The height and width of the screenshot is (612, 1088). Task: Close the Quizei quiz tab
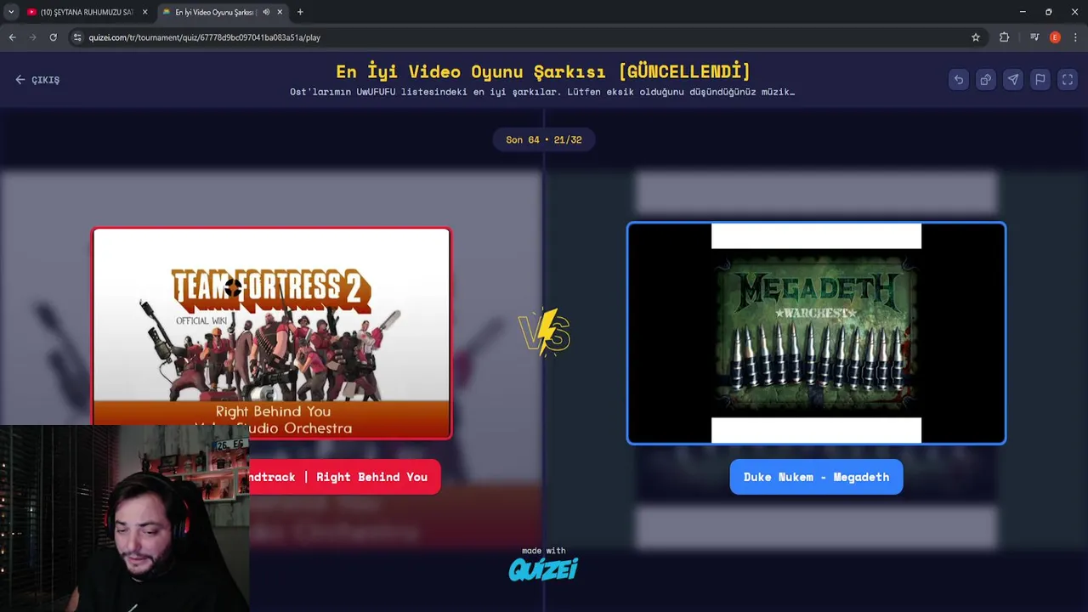click(x=280, y=12)
